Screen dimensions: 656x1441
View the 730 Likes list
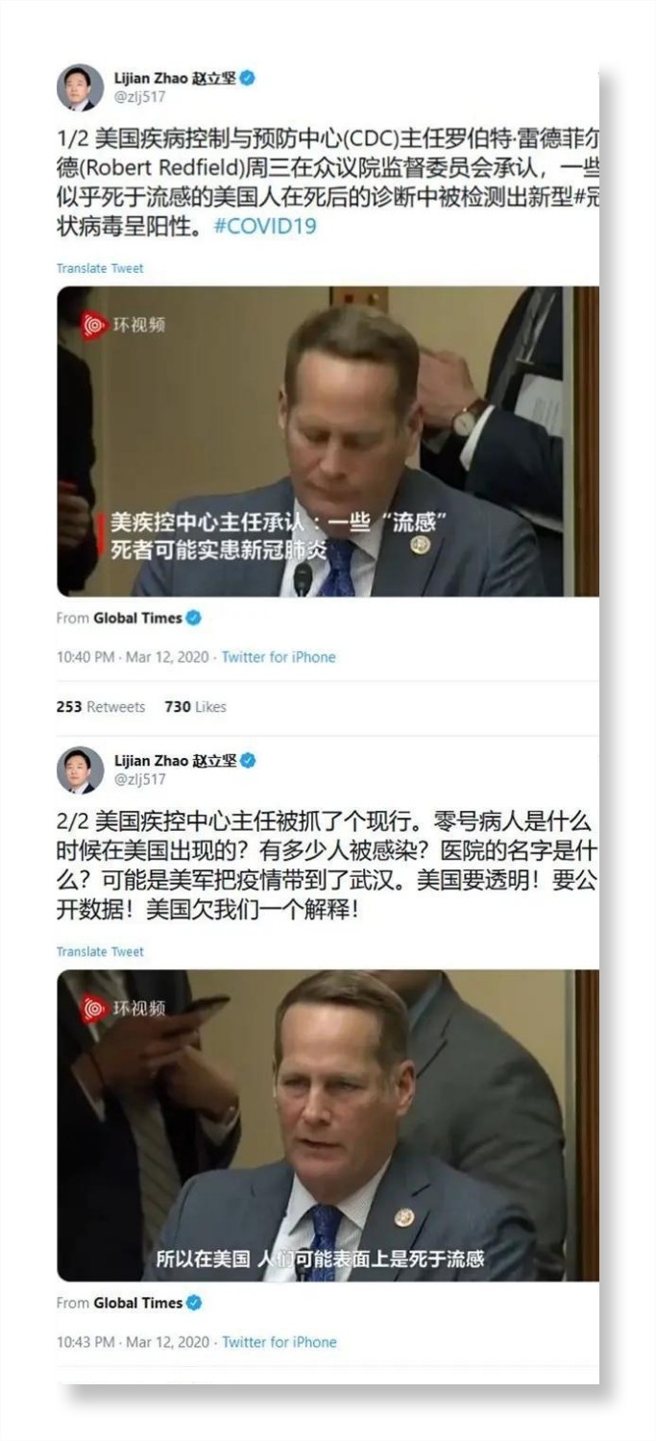coord(196,706)
